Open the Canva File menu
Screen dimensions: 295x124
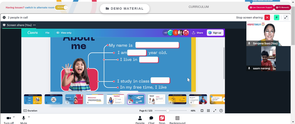tap(47, 33)
